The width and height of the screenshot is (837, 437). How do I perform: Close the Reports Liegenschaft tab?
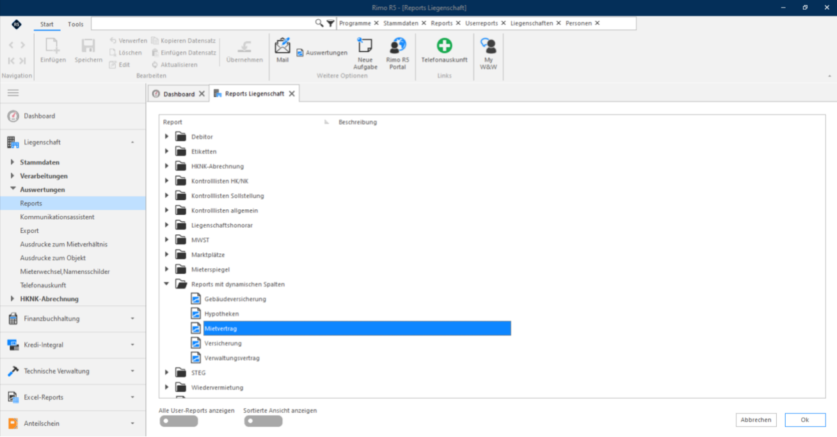[x=292, y=93]
